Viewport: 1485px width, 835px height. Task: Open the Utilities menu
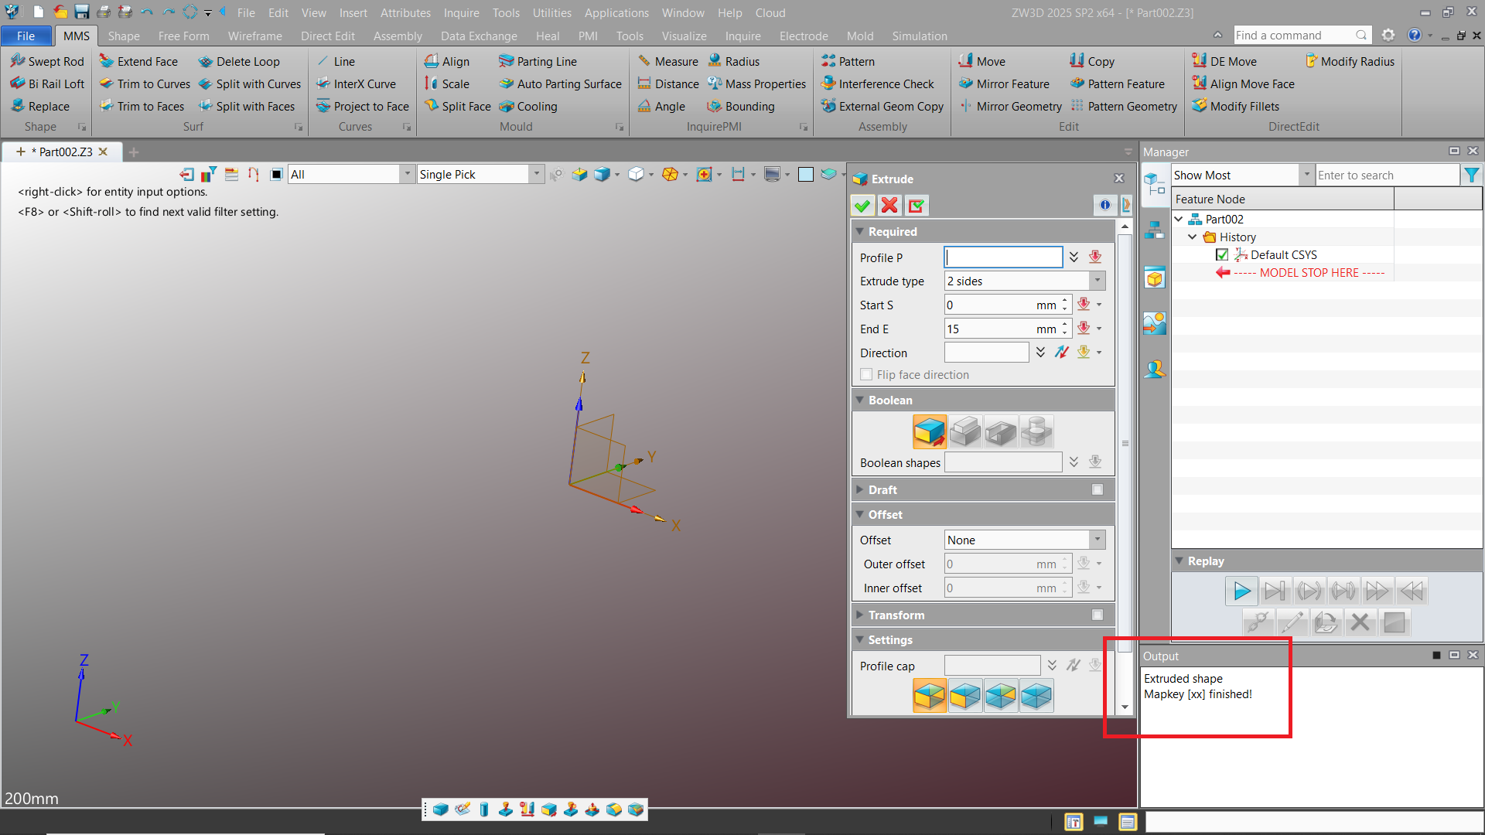tap(551, 12)
